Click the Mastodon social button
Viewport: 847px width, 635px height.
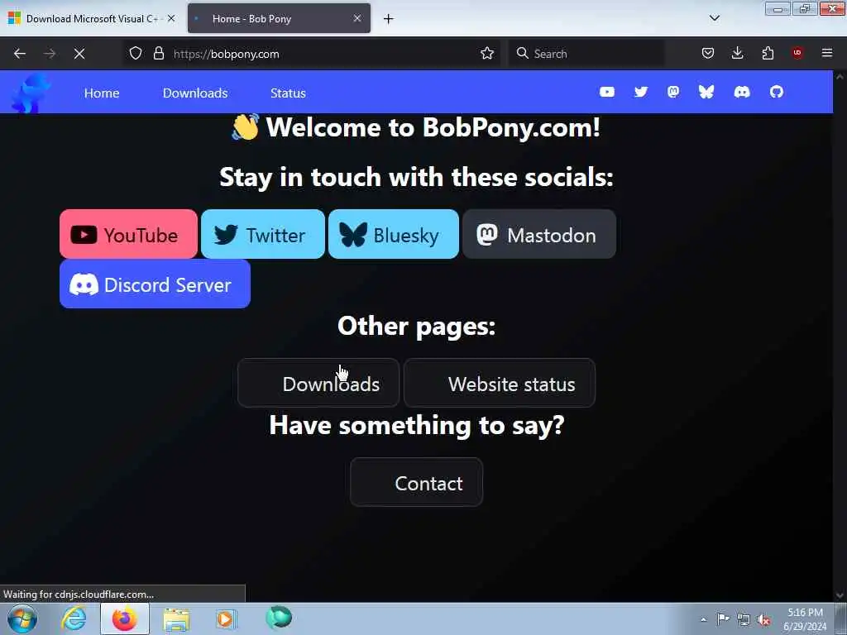[x=539, y=234]
